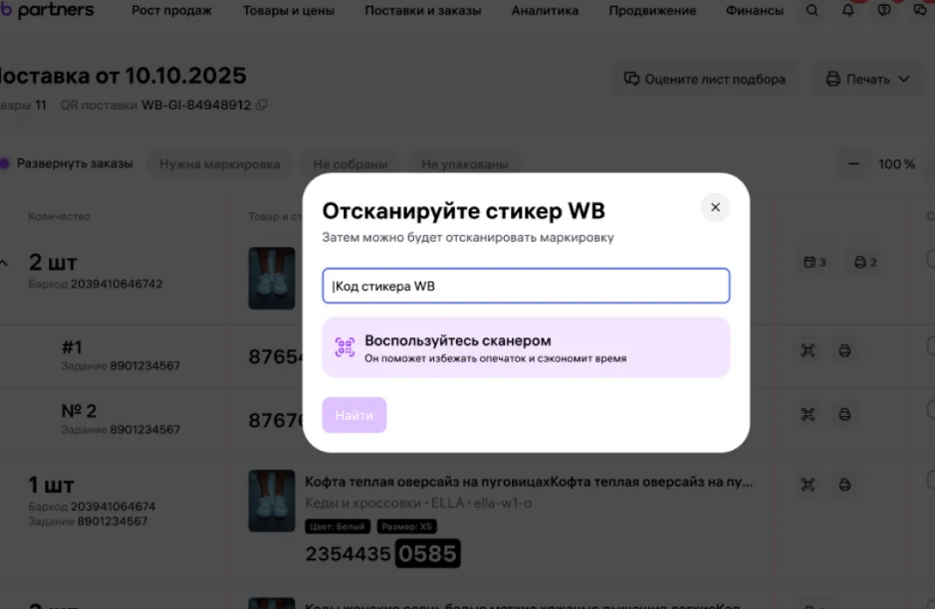The image size is (935, 609).
Task: Open the Печать dropdown
Action: 865,79
